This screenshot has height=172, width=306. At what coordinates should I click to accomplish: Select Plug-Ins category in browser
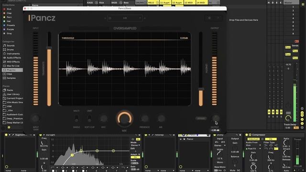click(12, 70)
